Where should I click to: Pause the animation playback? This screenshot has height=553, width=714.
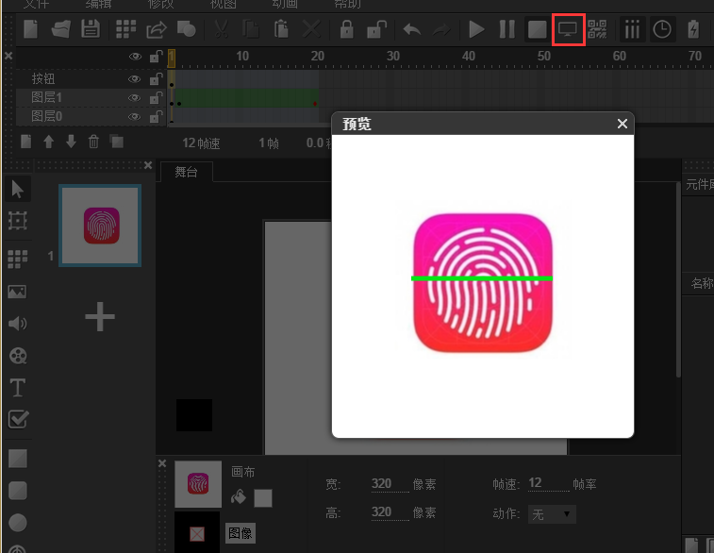coord(506,29)
